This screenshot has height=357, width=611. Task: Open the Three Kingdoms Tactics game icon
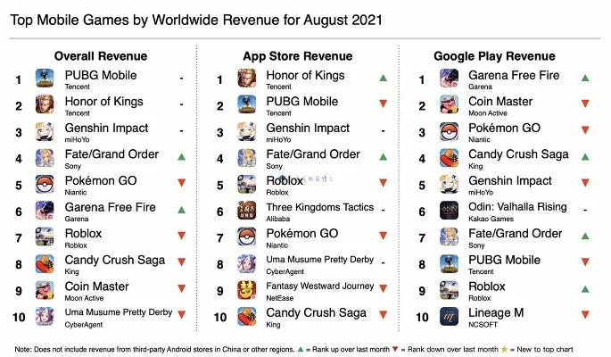247,212
